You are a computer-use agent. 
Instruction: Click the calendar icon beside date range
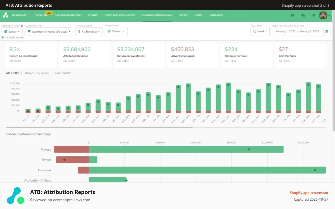tap(327, 31)
